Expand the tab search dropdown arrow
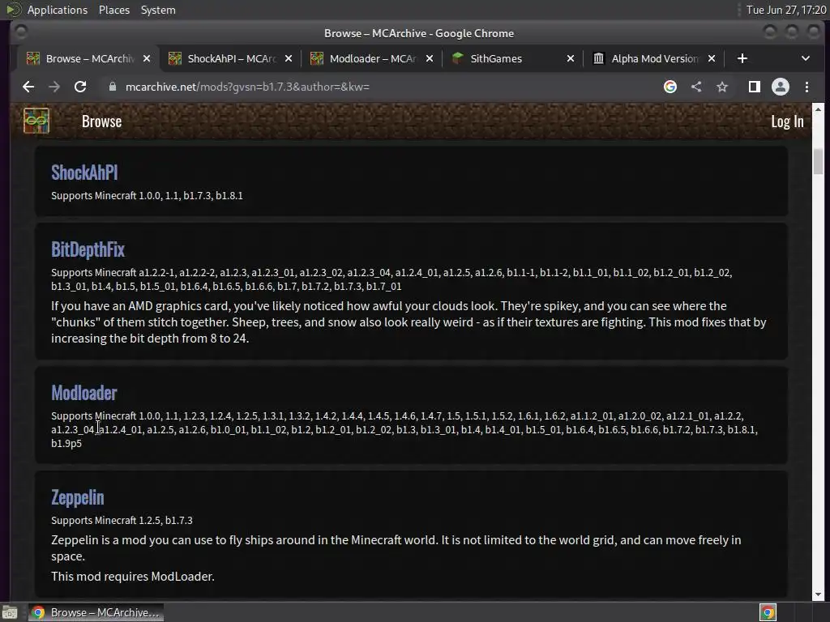Viewport: 830px width, 622px height. pyautogui.click(x=806, y=58)
